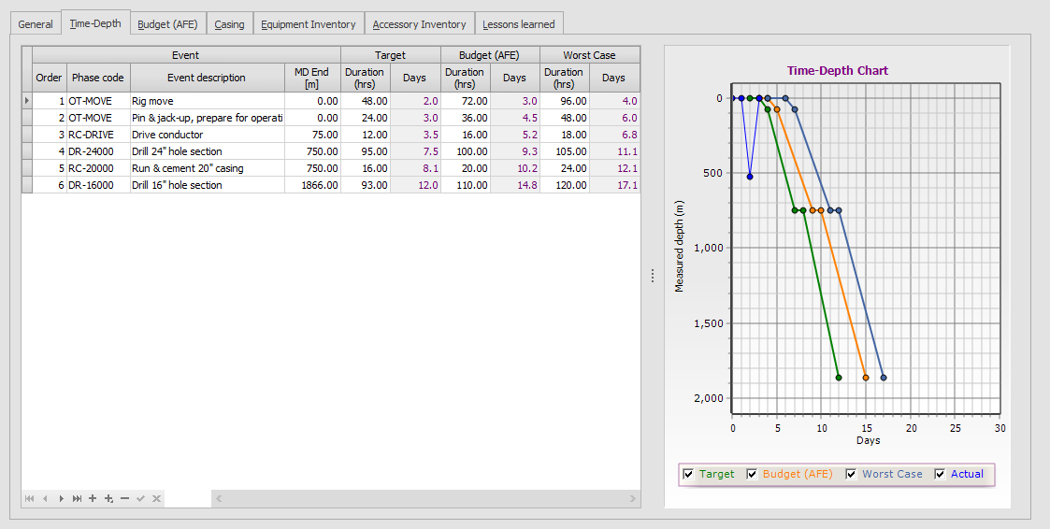
Task: Switch to the Casing tab
Action: click(x=229, y=24)
